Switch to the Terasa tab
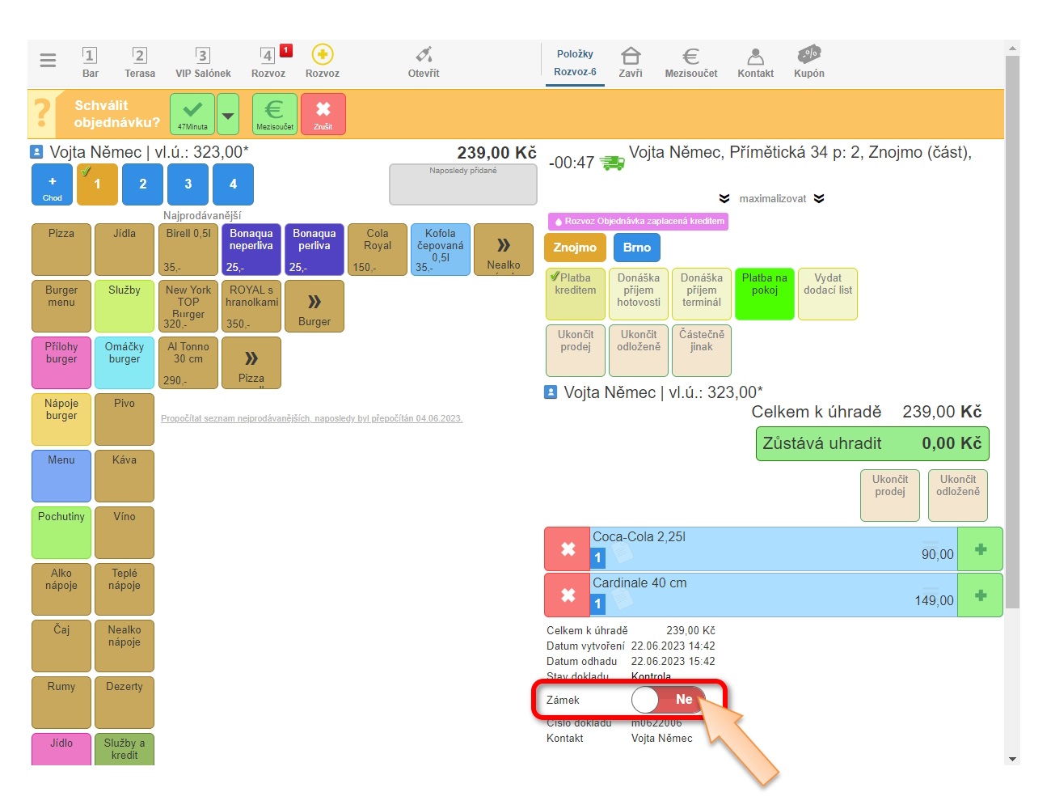1051x809 pixels. point(140,61)
